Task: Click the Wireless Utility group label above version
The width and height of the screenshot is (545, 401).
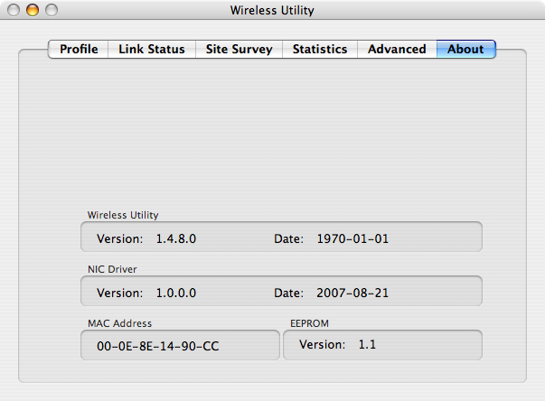Action: click(x=123, y=215)
